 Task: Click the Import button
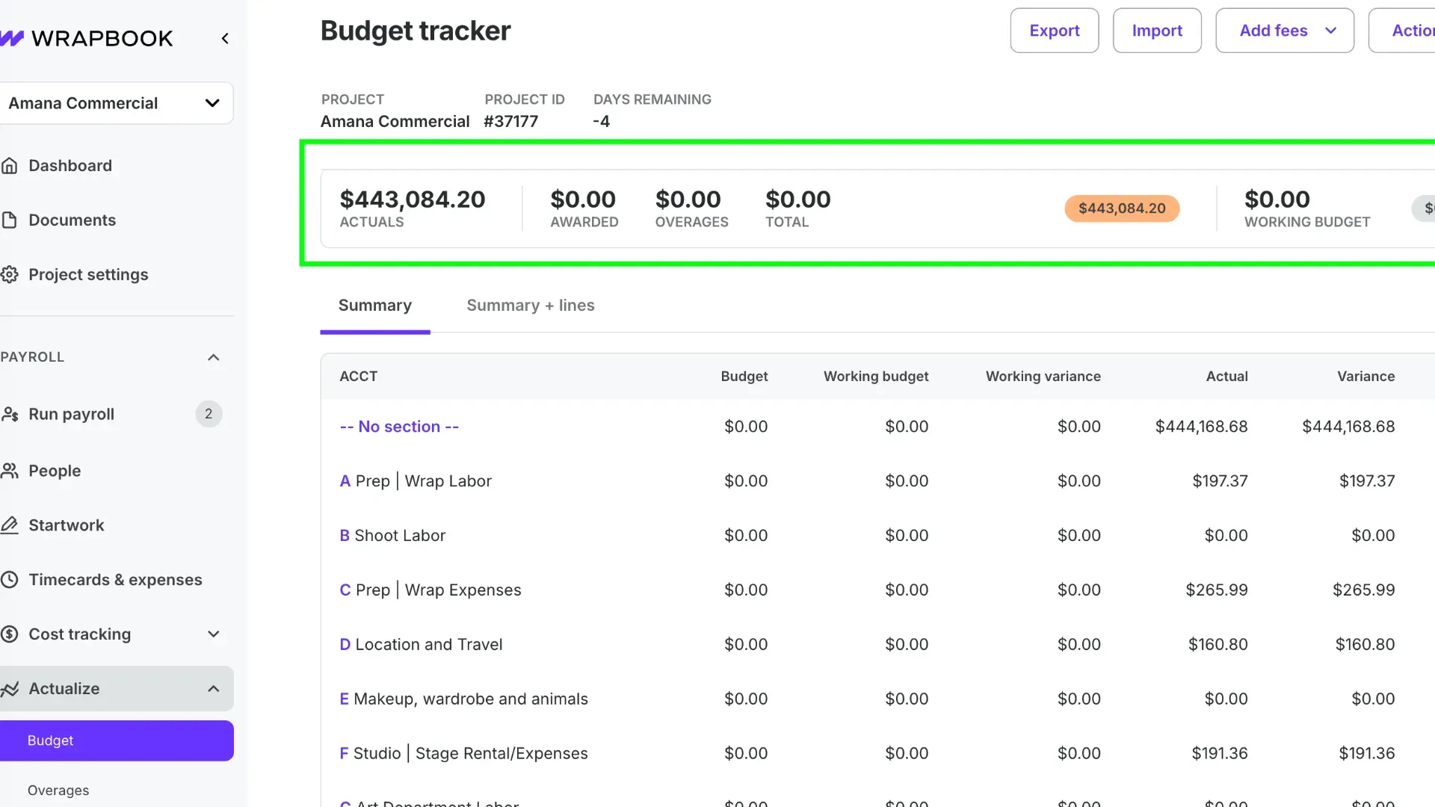pos(1156,31)
